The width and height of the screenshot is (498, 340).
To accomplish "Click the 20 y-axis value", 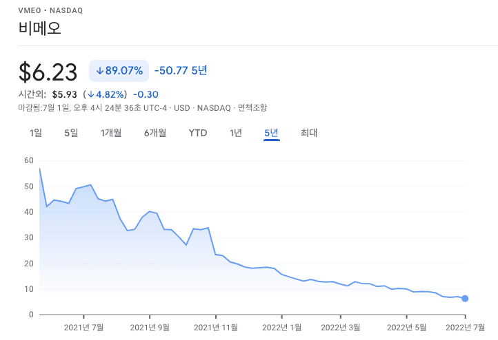I will tap(29, 264).
